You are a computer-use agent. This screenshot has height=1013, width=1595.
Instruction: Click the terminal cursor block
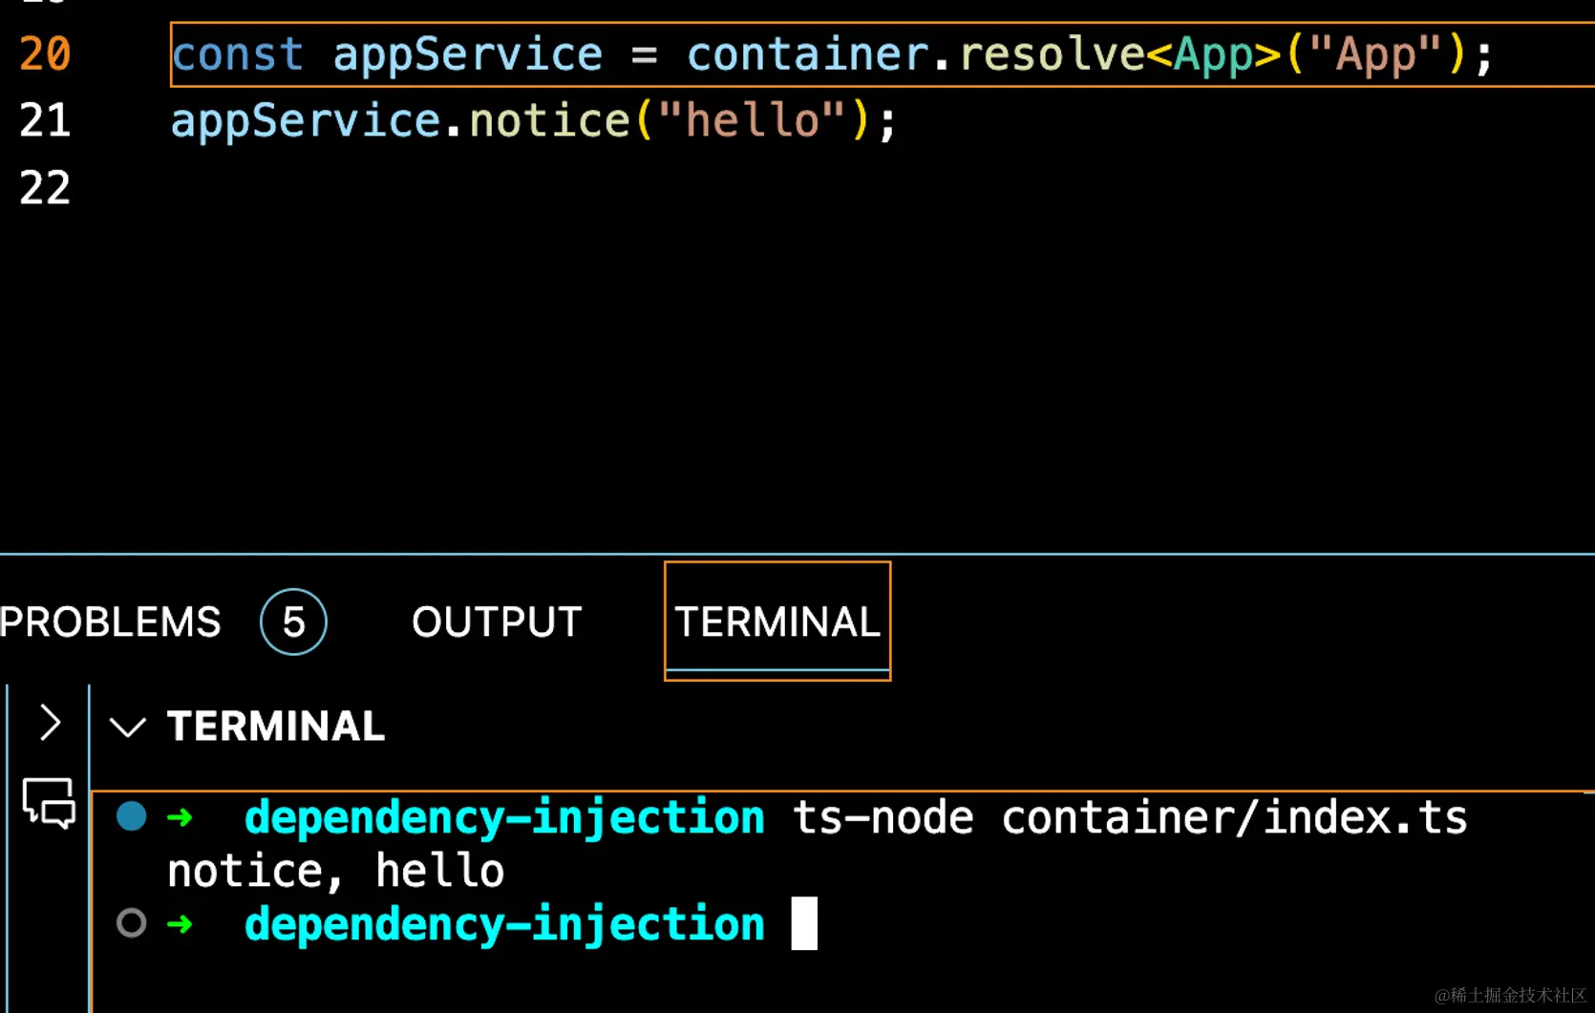(804, 923)
